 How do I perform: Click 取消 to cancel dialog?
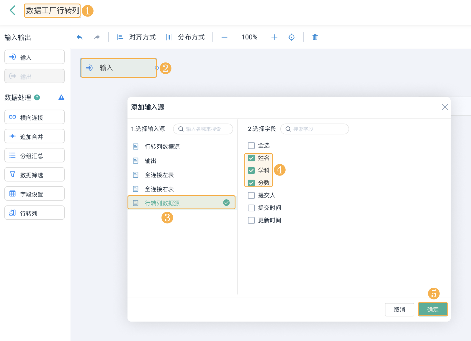[x=400, y=309]
